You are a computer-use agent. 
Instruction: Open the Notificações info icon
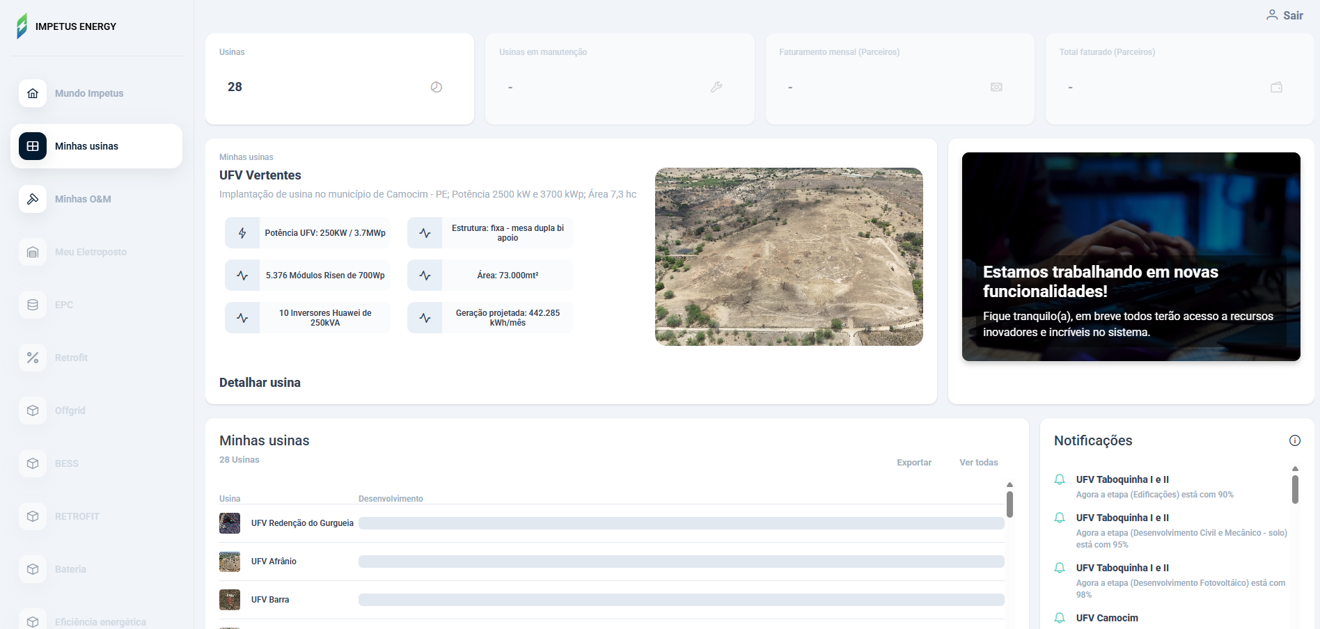1295,440
